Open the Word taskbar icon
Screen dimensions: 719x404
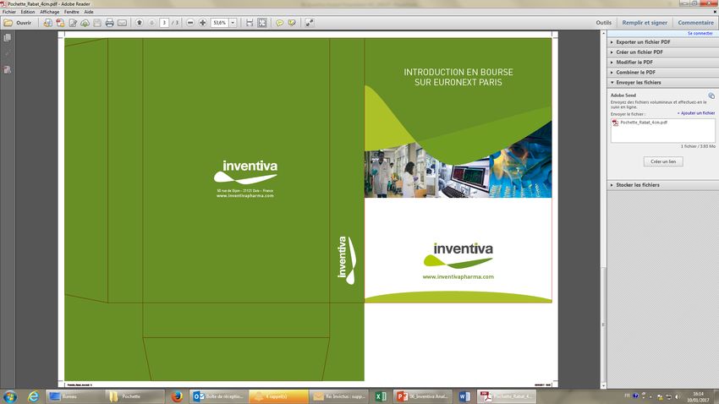(464, 396)
